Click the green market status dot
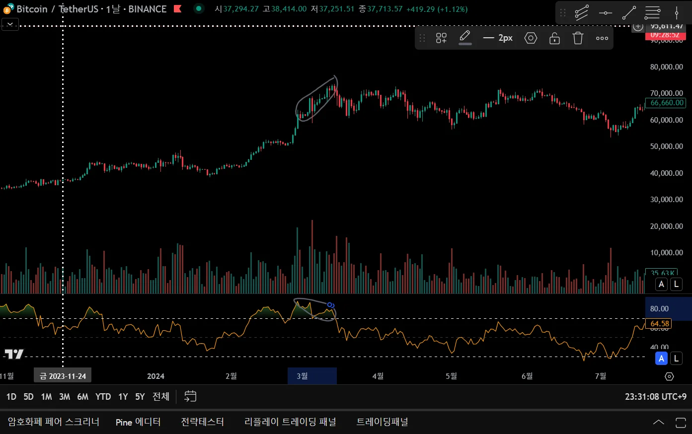 click(x=199, y=8)
